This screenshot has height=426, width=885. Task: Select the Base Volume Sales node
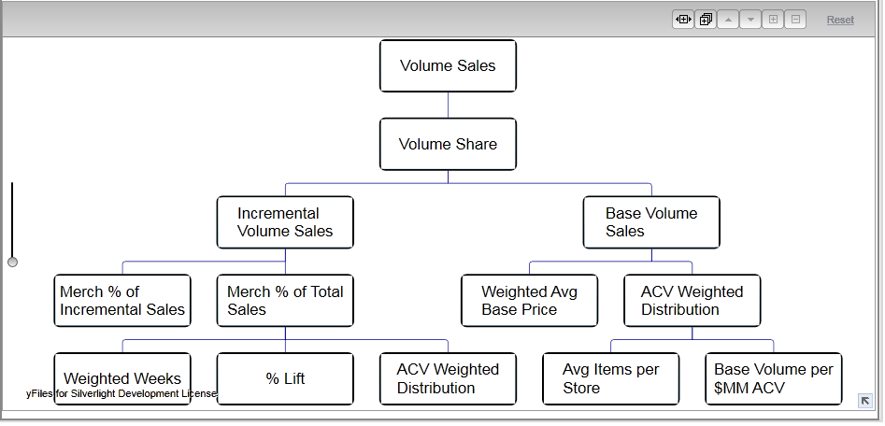[x=651, y=222]
